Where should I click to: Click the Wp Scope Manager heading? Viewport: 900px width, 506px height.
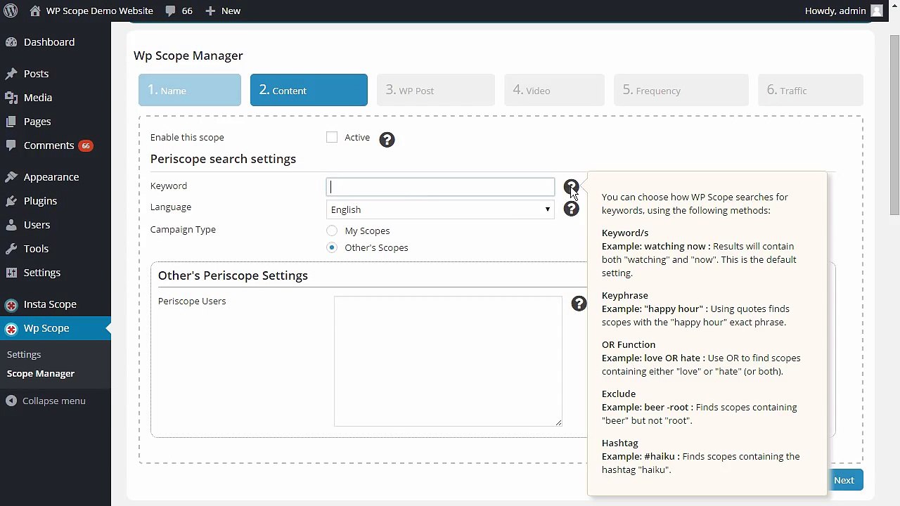click(x=188, y=56)
